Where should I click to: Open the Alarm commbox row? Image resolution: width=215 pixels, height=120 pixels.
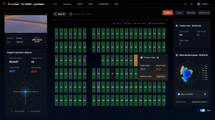192,94
